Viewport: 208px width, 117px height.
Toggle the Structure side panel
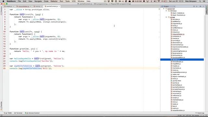1,11
